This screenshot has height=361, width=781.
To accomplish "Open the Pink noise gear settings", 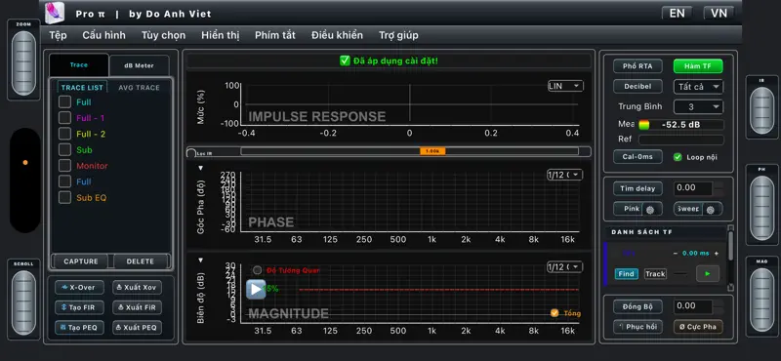I will pos(650,210).
